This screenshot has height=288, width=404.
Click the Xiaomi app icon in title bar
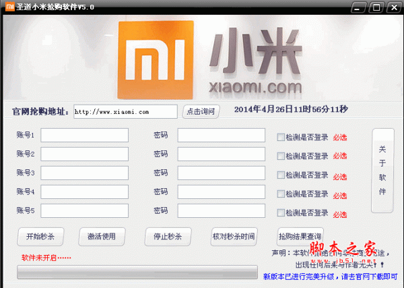click(10, 6)
